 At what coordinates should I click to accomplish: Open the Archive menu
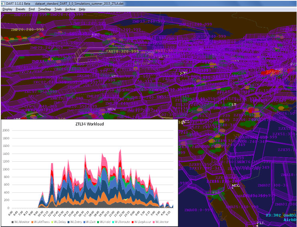pos(70,9)
